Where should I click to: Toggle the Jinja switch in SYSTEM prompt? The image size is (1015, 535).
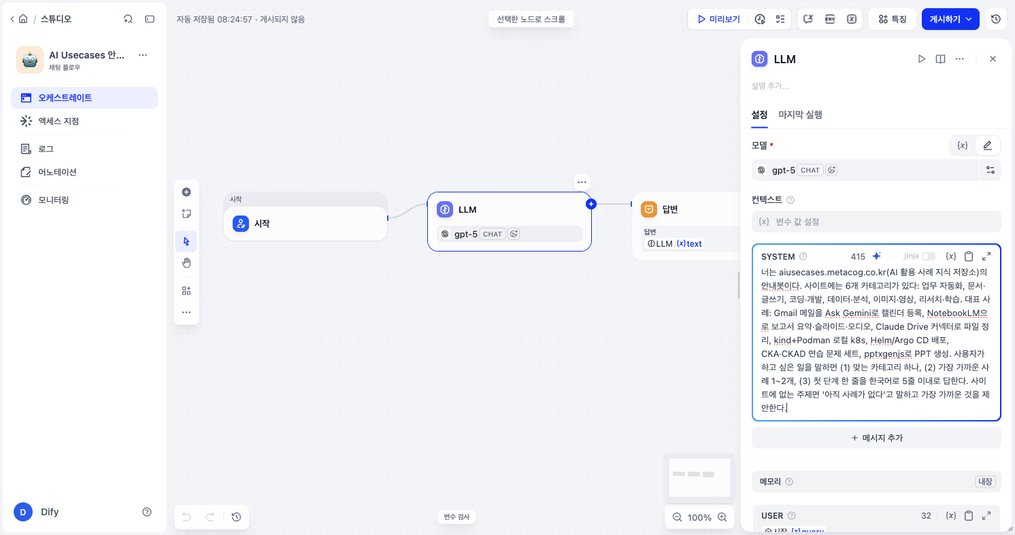pos(928,256)
